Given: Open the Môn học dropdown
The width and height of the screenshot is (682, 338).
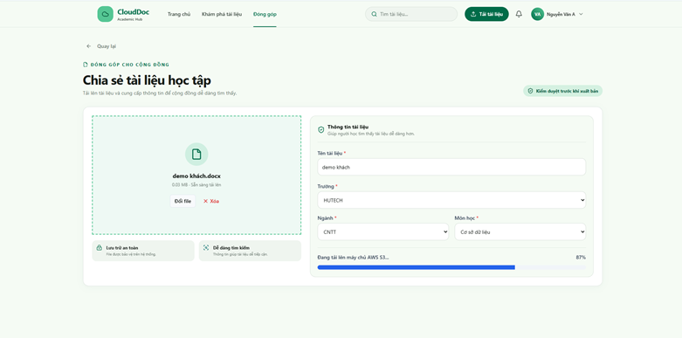Looking at the screenshot, I should point(520,231).
